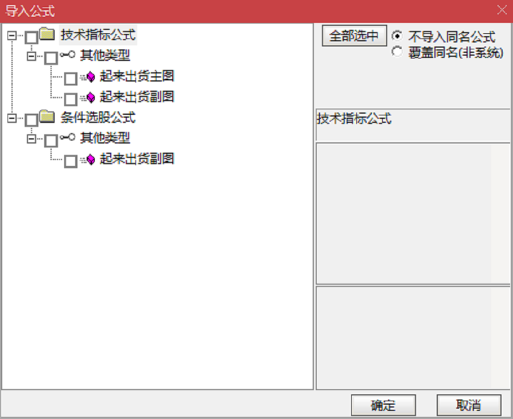Check the box for 起来出货主图
513x419 pixels.
(x=71, y=79)
